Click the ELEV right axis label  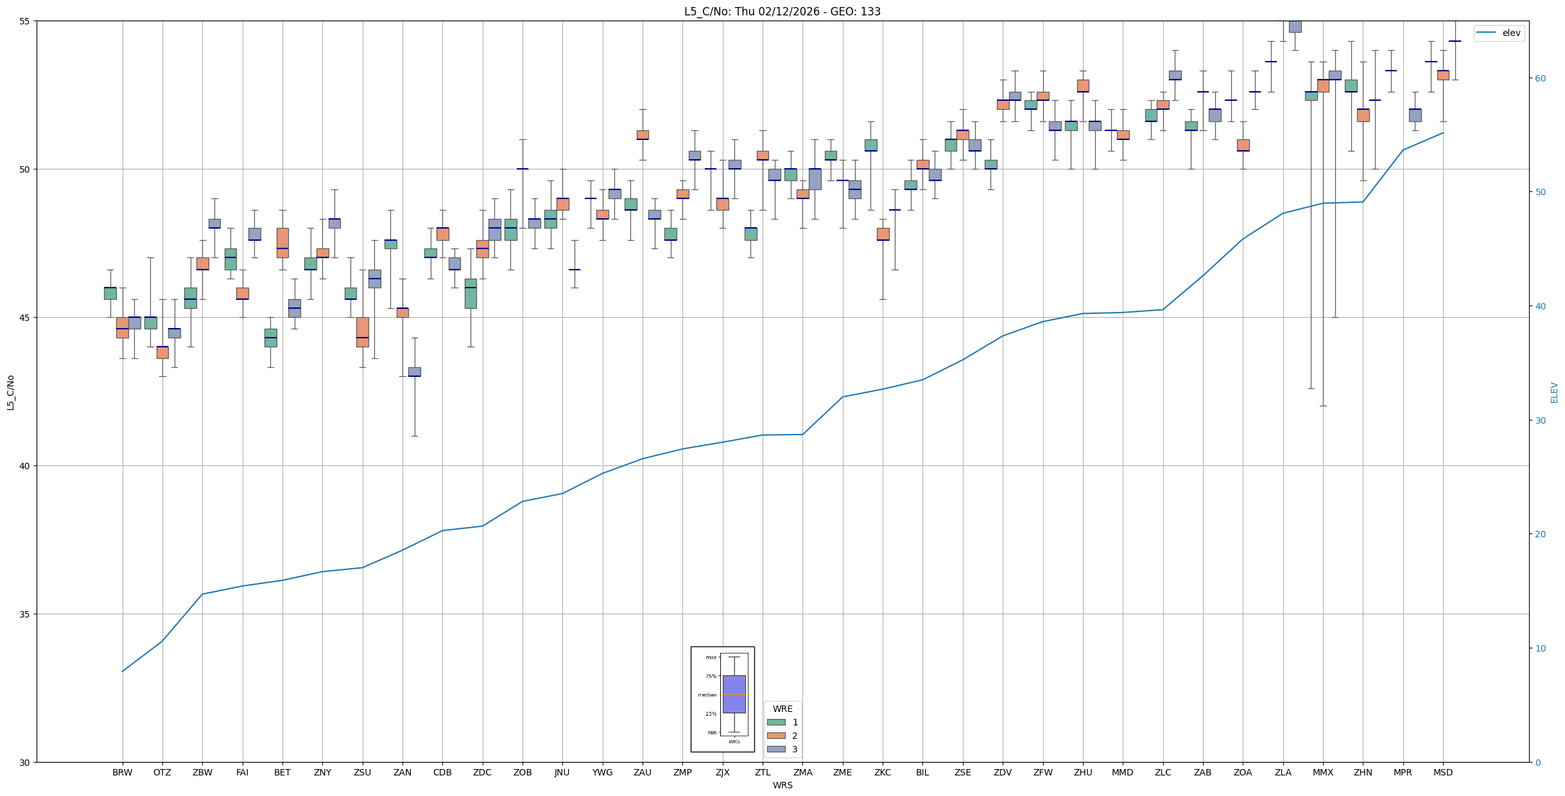point(1554,392)
